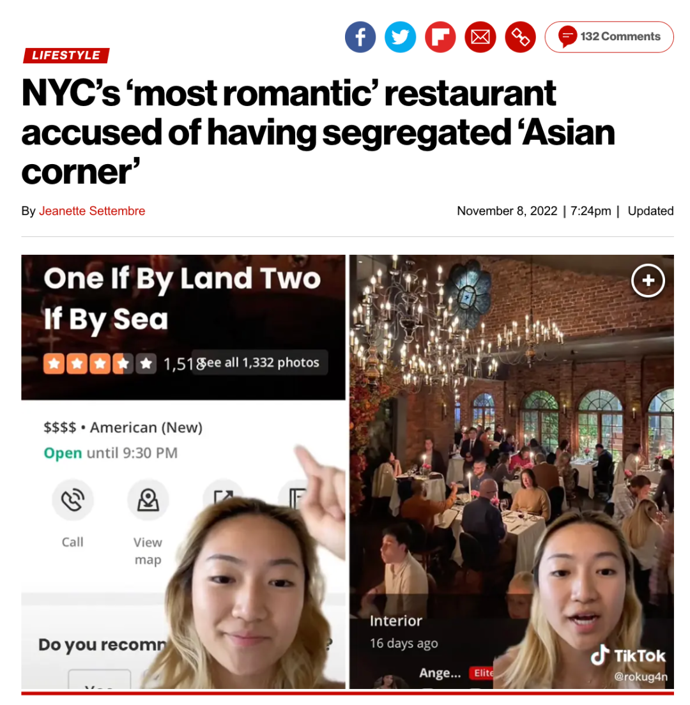
Task: Open the 132 Comments section
Action: (x=609, y=37)
